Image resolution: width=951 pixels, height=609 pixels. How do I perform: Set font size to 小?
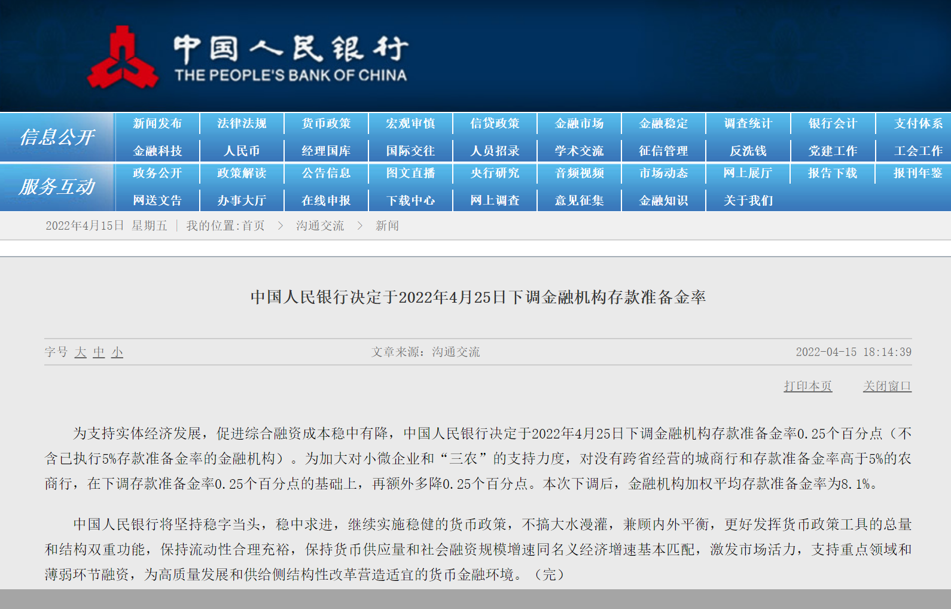coord(117,352)
